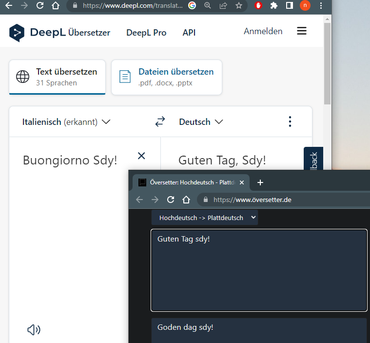
Task: Expand the Italienisch (erkannt) source language dropdown
Action: pos(66,122)
